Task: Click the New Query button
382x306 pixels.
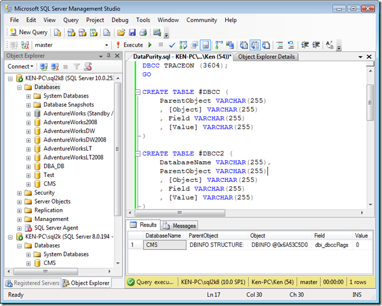Action: click(x=29, y=32)
